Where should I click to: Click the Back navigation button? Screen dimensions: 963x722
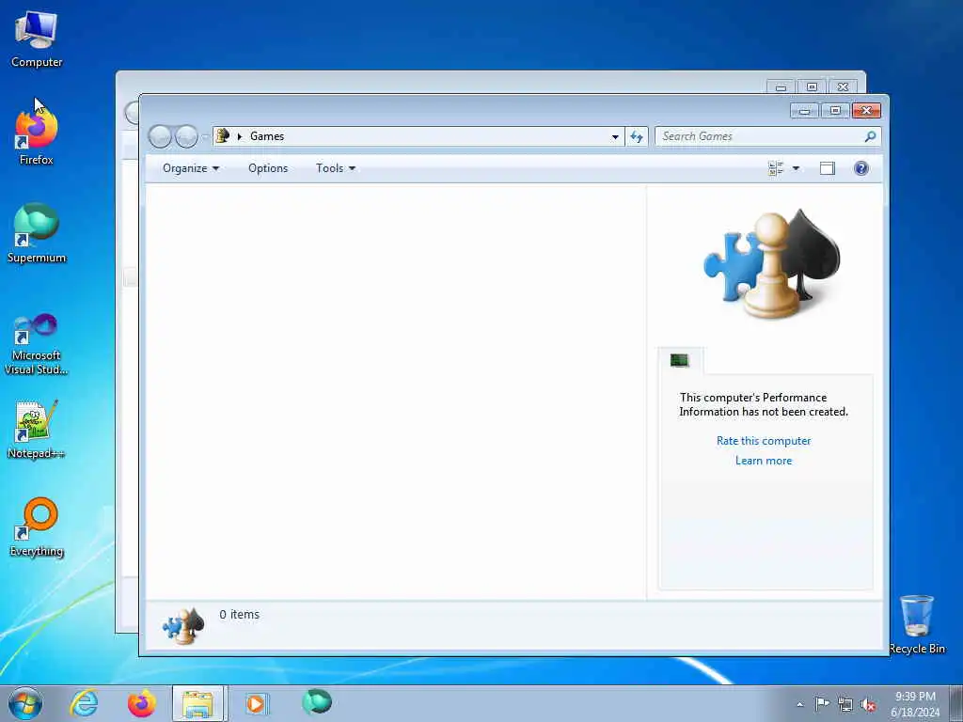160,136
